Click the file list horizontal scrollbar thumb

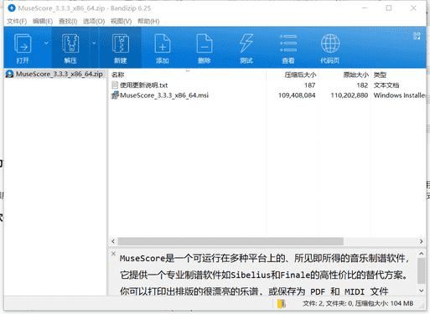pos(231,241)
